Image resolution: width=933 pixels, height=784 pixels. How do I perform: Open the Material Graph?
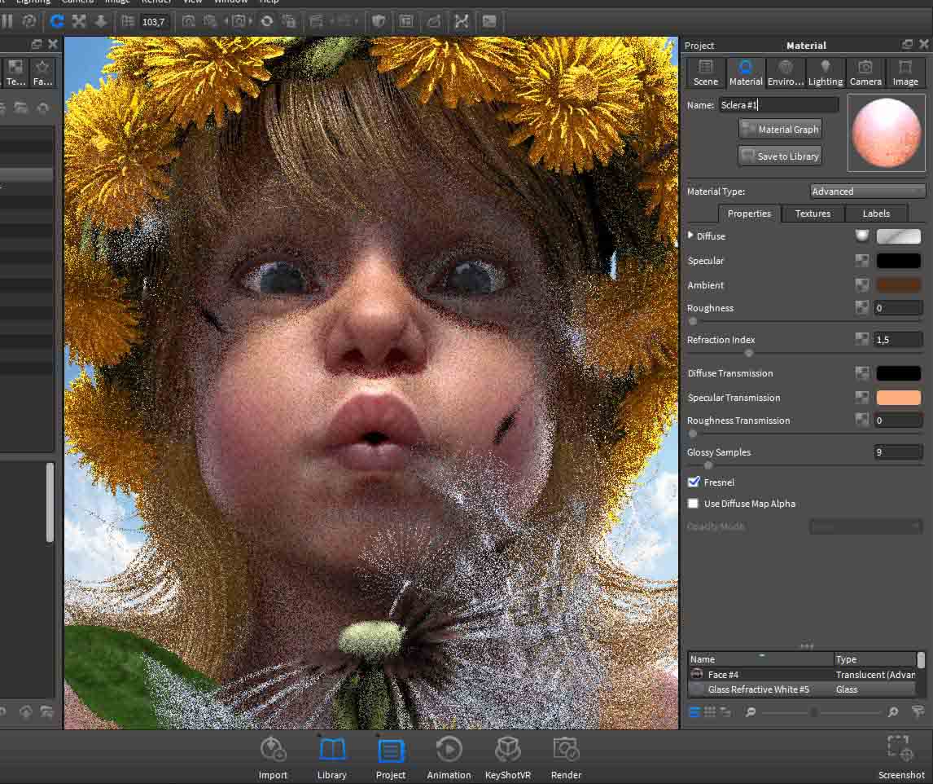[780, 129]
